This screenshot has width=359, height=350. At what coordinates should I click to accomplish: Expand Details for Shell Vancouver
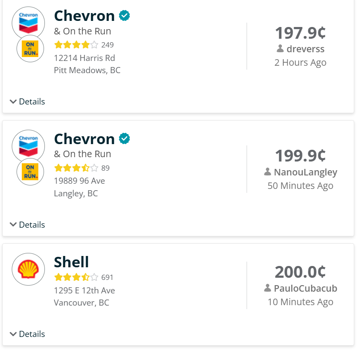click(x=27, y=334)
